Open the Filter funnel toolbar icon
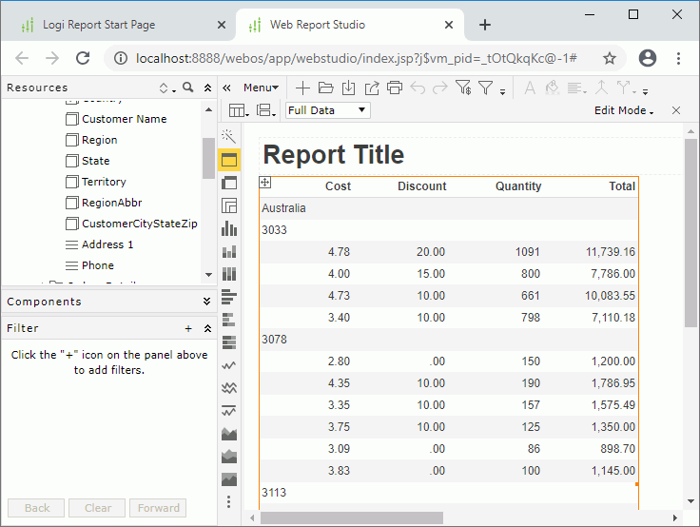 [486, 88]
